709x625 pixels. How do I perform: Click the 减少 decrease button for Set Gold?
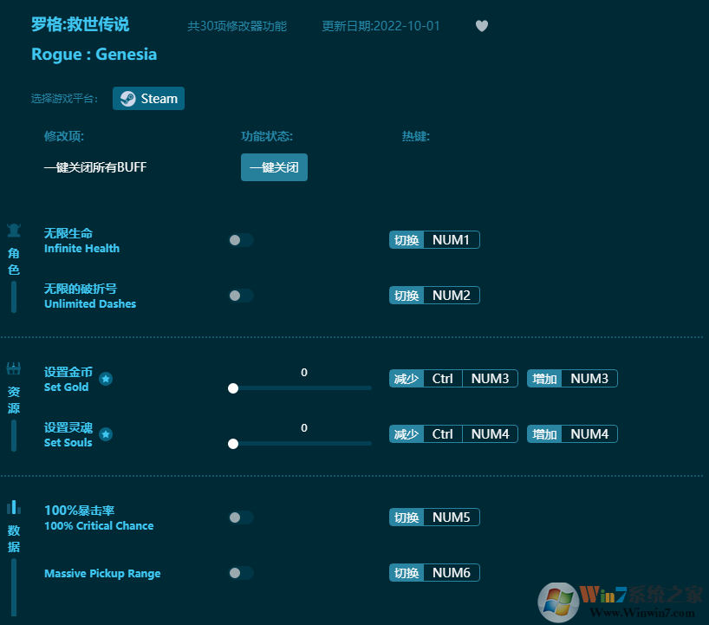[x=407, y=379]
